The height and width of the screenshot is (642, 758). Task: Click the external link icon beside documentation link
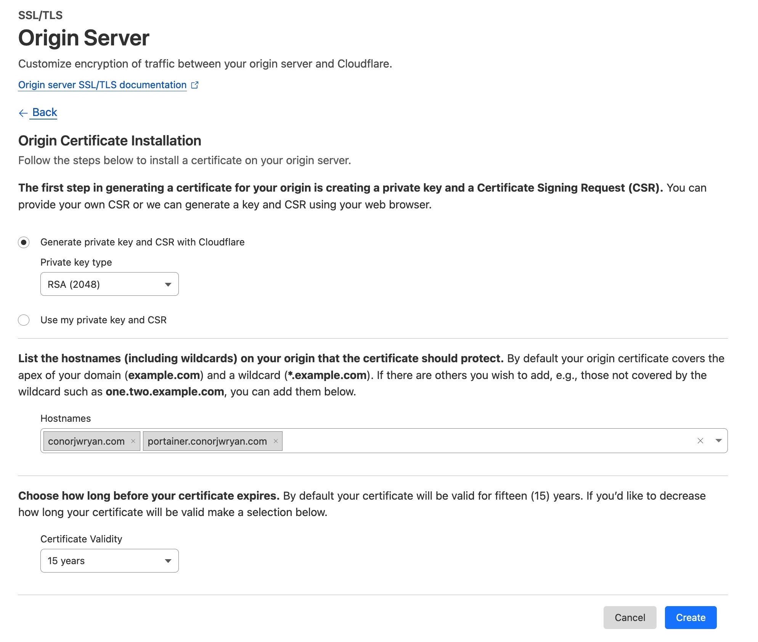pos(195,85)
